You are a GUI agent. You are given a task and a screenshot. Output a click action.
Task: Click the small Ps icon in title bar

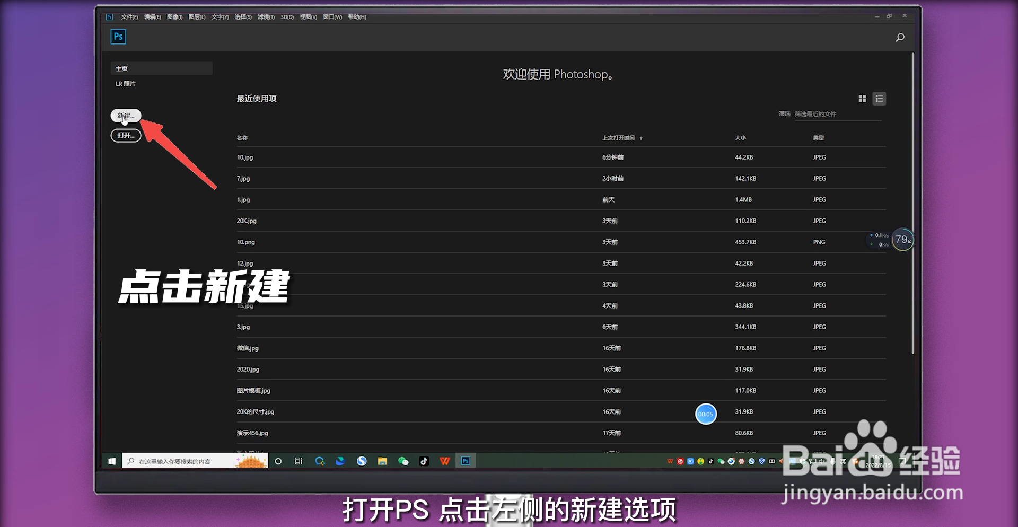109,17
